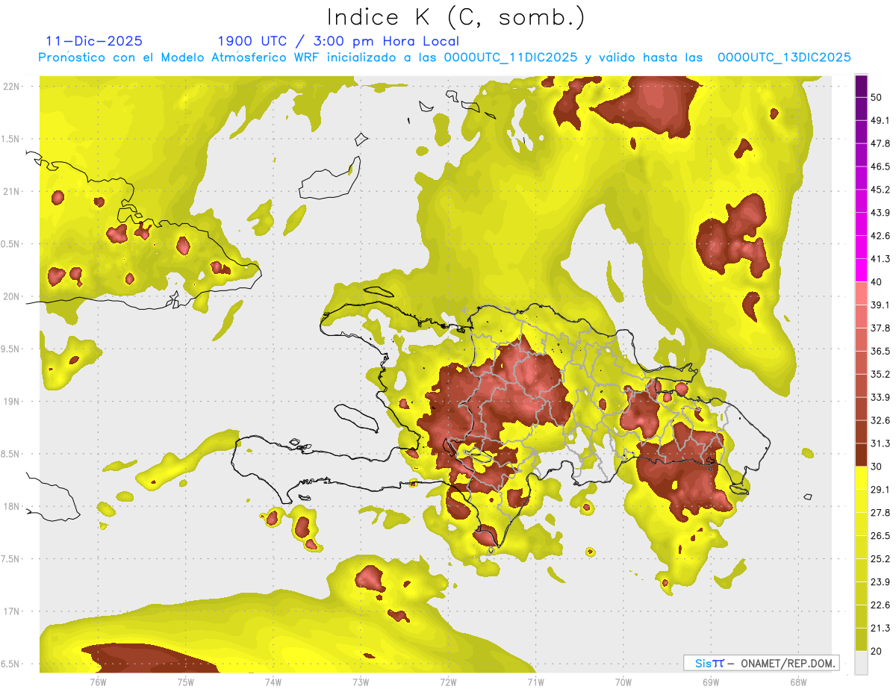Click the '20N' latitude label
896x692 pixels.
tap(12, 296)
